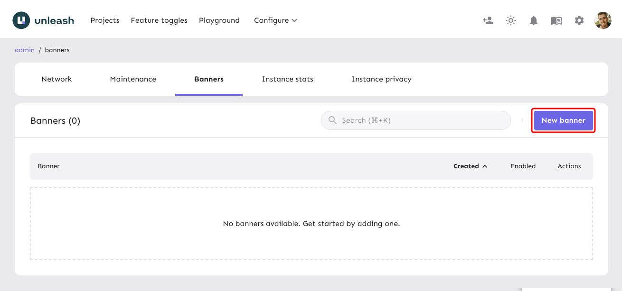Follow the admin breadcrumb link
Screen dimensions: 622x291
25,50
